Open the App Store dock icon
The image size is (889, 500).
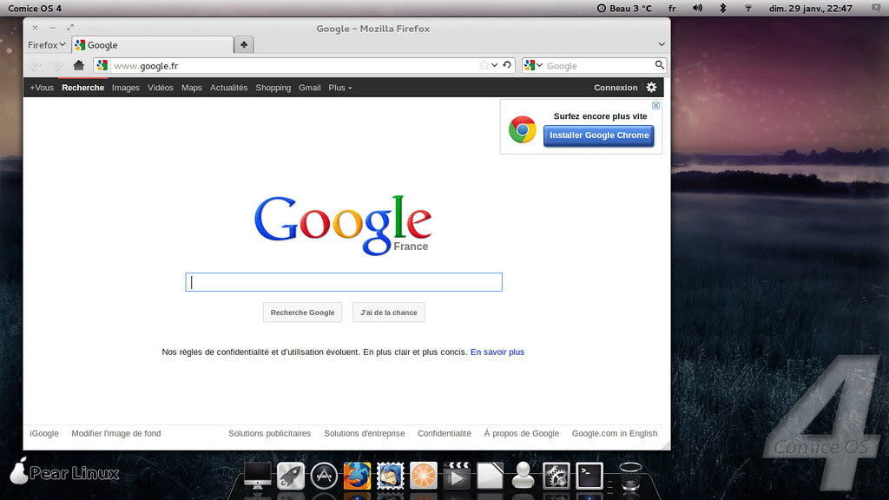click(324, 475)
